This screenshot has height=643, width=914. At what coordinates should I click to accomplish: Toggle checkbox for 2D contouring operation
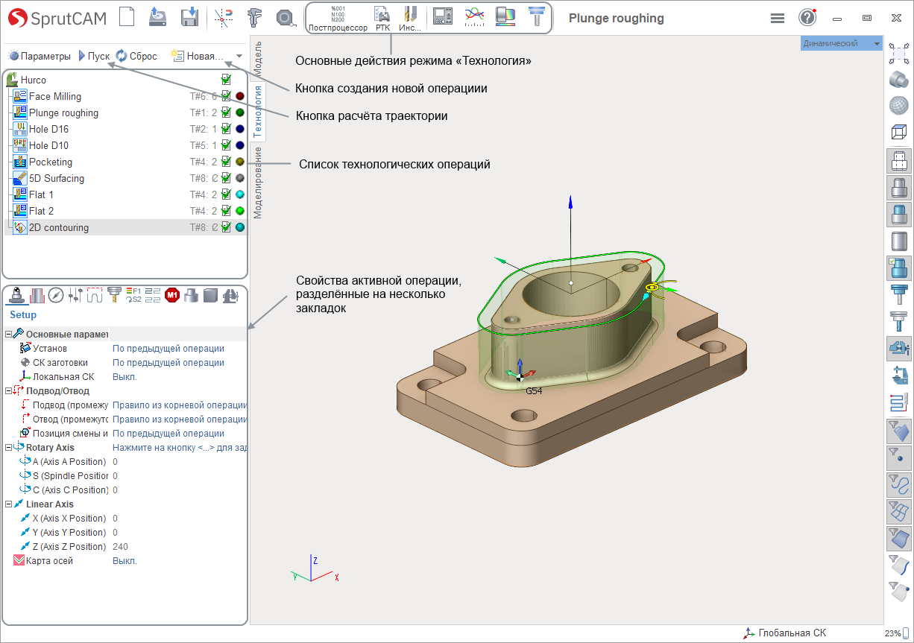(226, 227)
